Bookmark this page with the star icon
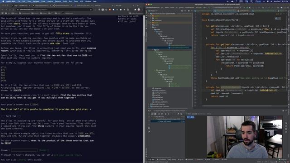The image size is (290, 163). (x=91, y=10)
